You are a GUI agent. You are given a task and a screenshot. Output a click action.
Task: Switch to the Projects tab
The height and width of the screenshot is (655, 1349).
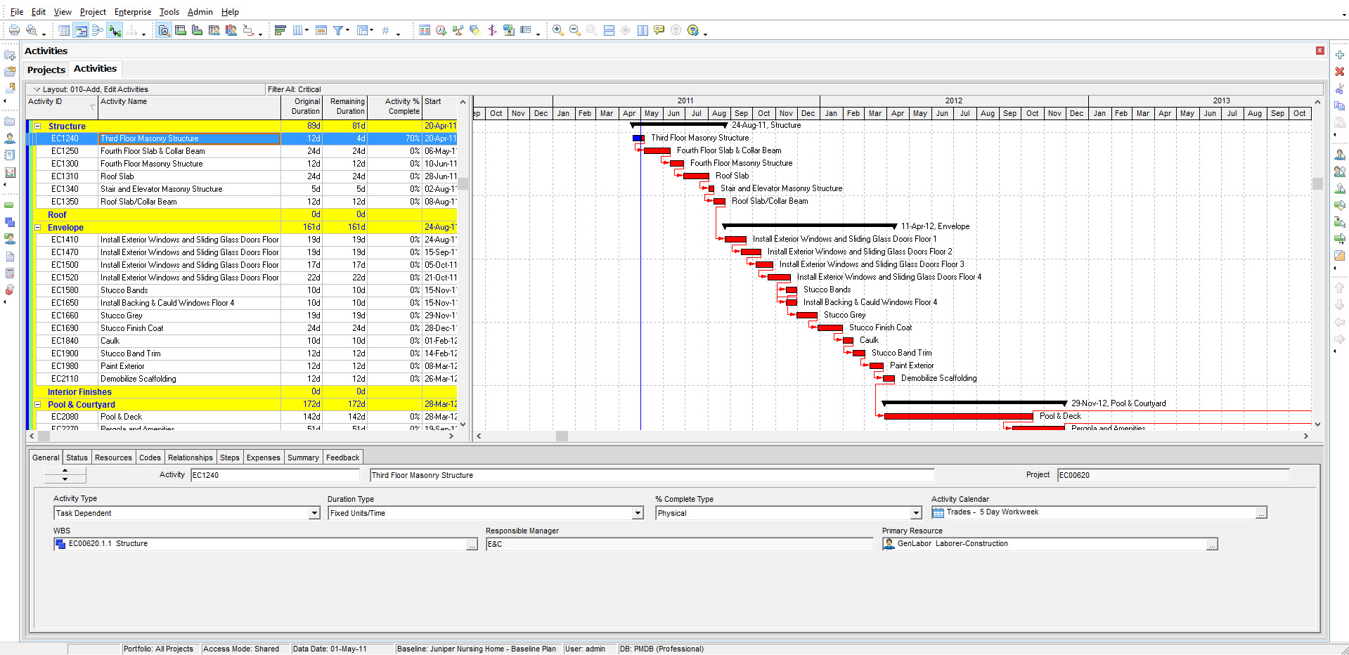pyautogui.click(x=46, y=70)
